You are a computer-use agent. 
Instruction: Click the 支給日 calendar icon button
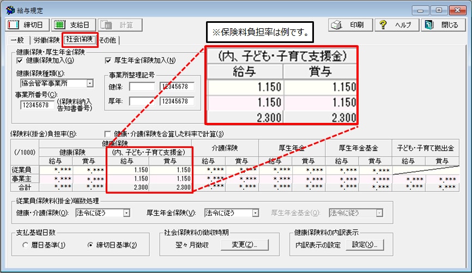click(74, 25)
